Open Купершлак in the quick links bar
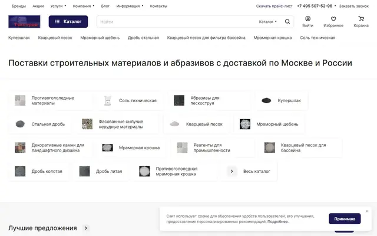 tap(19, 38)
